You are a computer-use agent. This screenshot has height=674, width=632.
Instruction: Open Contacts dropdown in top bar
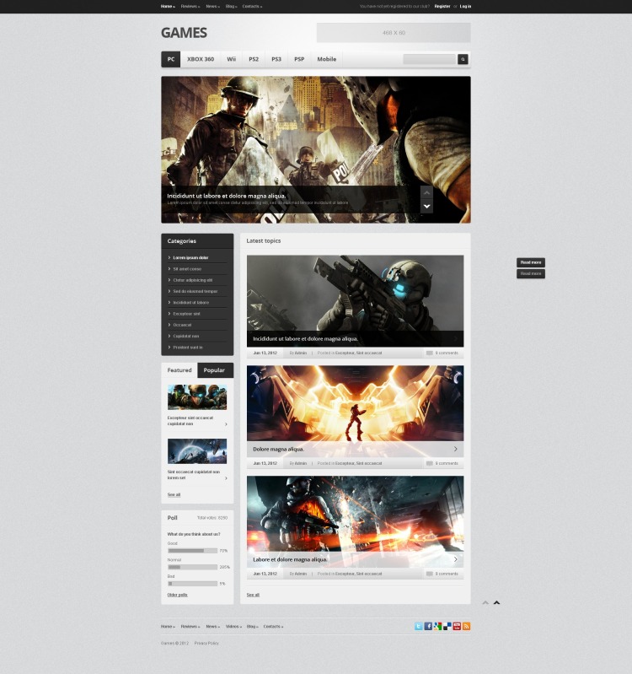[x=252, y=7]
